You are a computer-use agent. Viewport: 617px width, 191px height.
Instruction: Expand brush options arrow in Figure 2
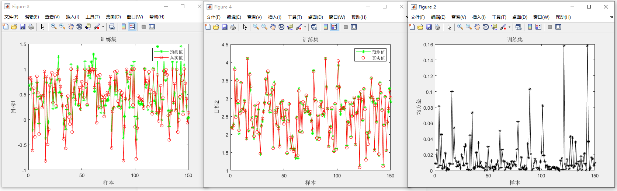click(509, 27)
